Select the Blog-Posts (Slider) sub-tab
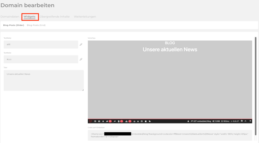The image size is (259, 143). pos(13,25)
